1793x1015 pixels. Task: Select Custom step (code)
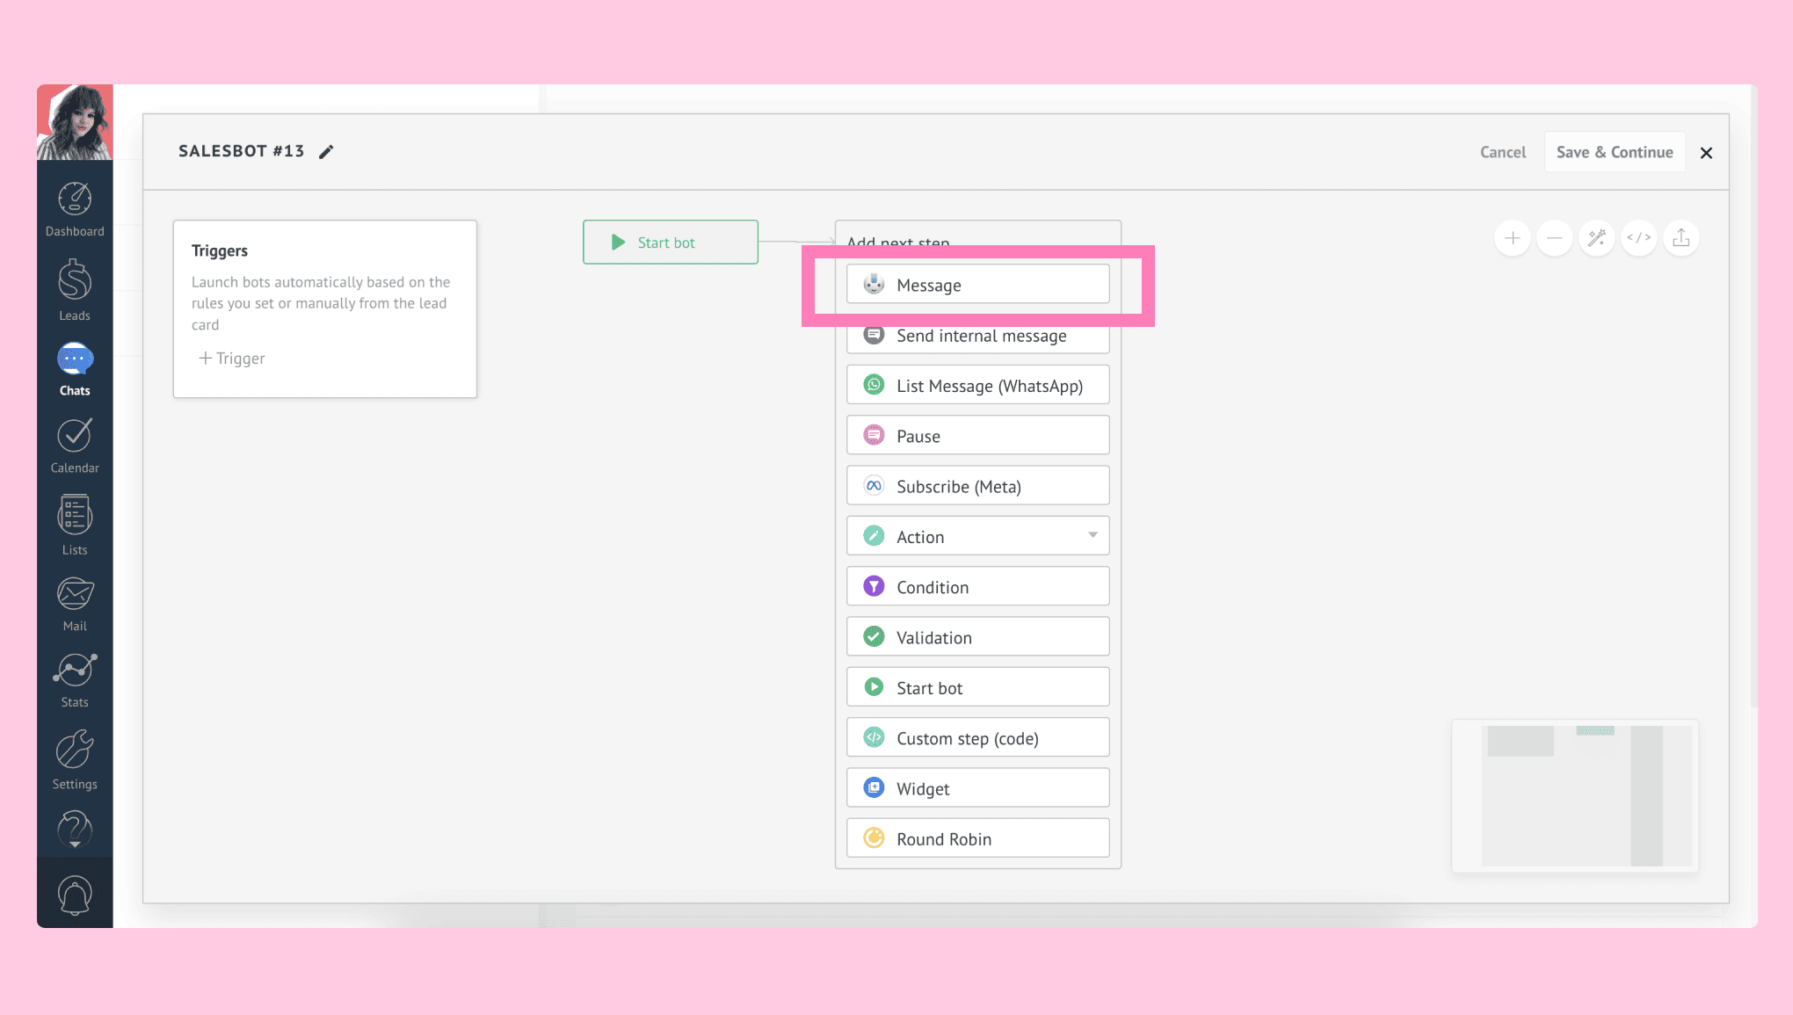tap(977, 737)
